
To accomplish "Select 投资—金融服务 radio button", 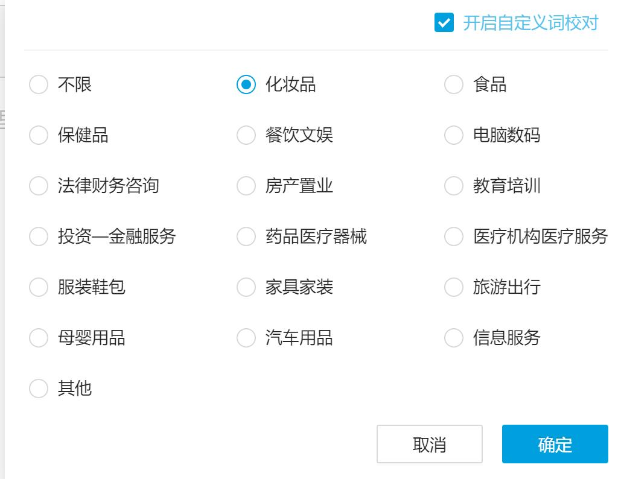I will (x=38, y=236).
